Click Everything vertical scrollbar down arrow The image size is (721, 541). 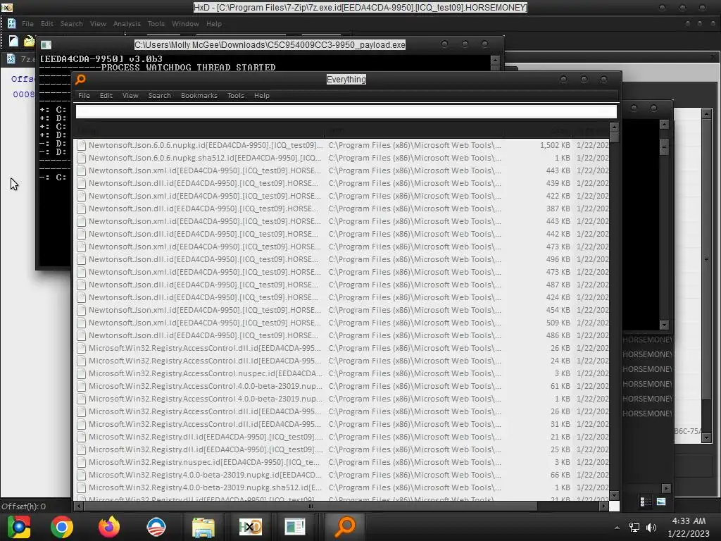point(614,495)
